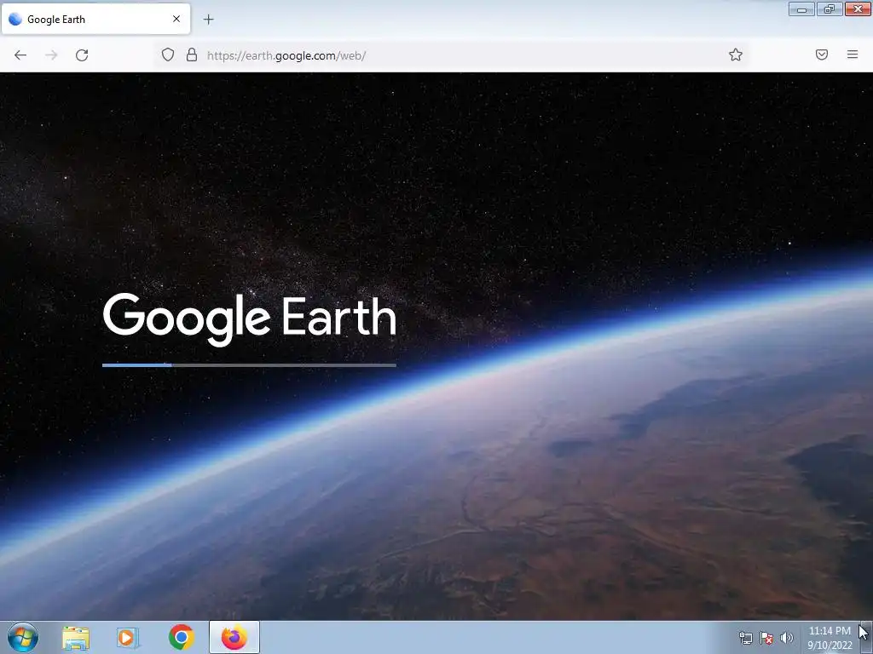Image resolution: width=873 pixels, height=654 pixels.
Task: Save page to Pocket
Action: [822, 54]
